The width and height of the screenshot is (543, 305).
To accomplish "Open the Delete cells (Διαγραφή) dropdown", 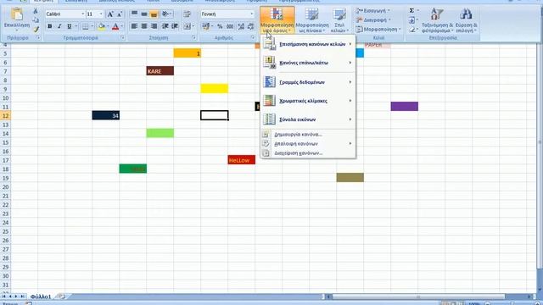I will point(373,20).
